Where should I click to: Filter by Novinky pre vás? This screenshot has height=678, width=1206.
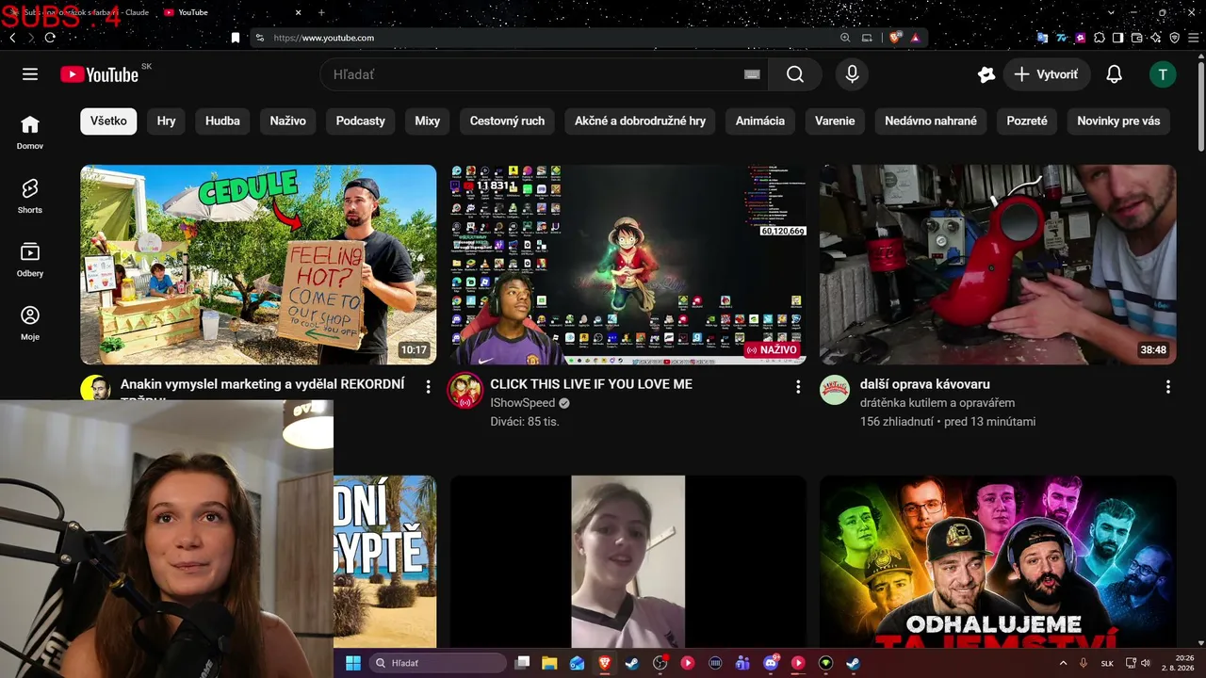(x=1118, y=121)
